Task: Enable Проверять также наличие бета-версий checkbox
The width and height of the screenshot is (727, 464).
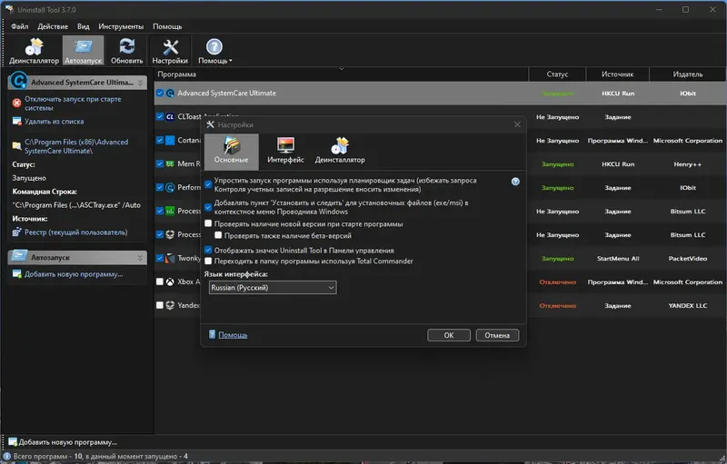Action: click(218, 235)
